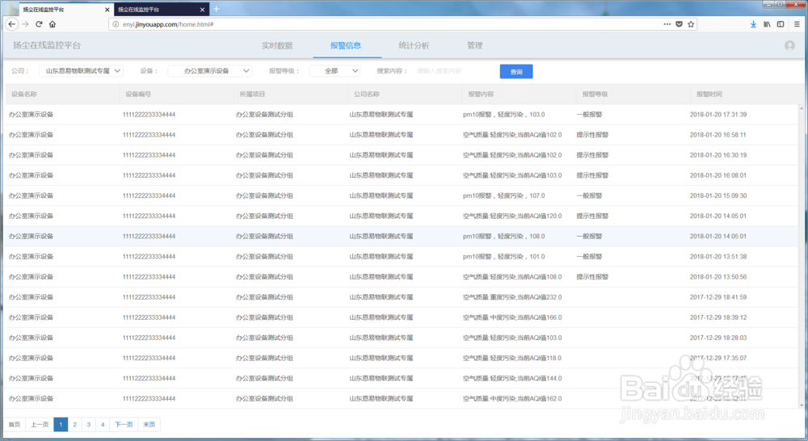808x441 pixels.
Task: Select alarm text pm10报警，轻度污染，103.0
Action: [x=504, y=115]
